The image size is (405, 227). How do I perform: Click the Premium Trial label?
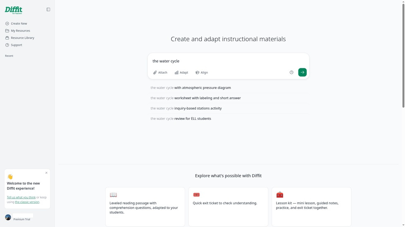coord(21,219)
